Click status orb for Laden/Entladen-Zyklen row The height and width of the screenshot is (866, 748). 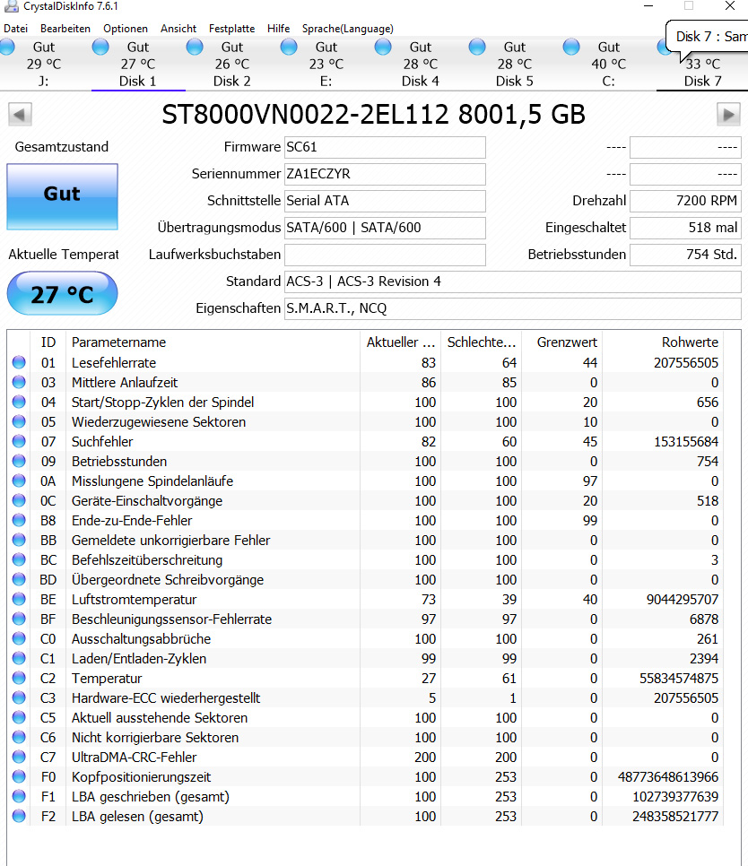coord(19,658)
